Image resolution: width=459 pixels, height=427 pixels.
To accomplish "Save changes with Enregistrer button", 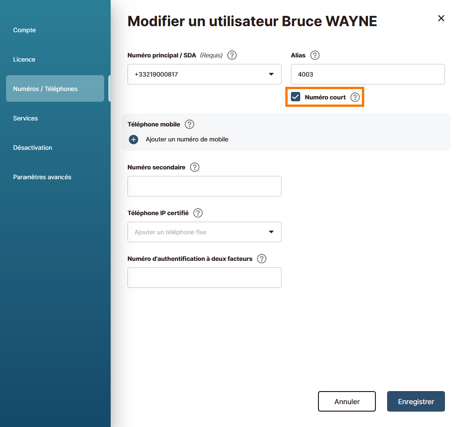I will pos(416,401).
